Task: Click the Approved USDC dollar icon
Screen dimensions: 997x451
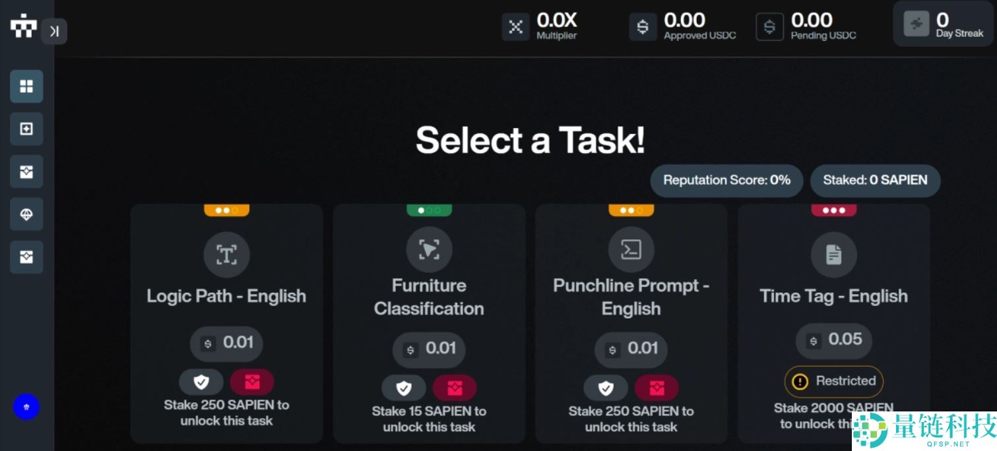Action: pyautogui.click(x=642, y=27)
